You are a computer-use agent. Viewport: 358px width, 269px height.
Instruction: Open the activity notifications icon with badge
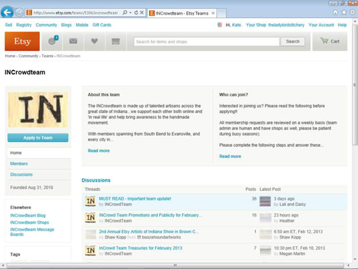click(x=52, y=42)
